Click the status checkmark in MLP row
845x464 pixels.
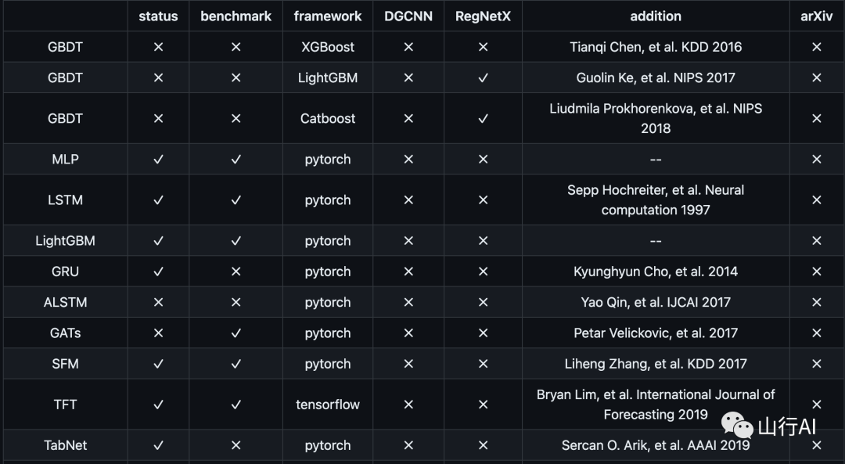pyautogui.click(x=158, y=160)
